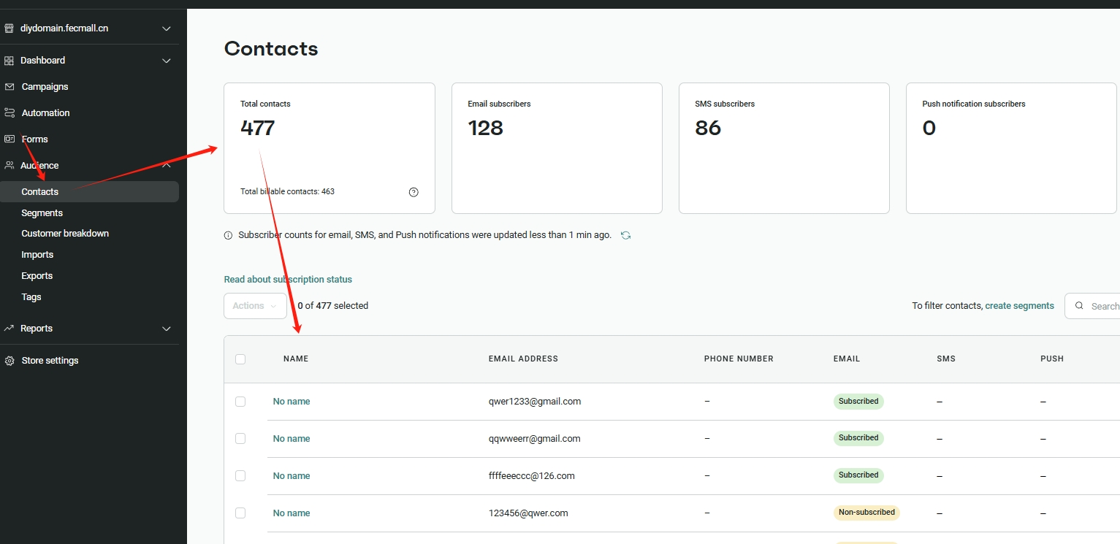Viewport: 1120px width, 544px height.
Task: Click the Automation workflow icon
Action: [x=9, y=113]
